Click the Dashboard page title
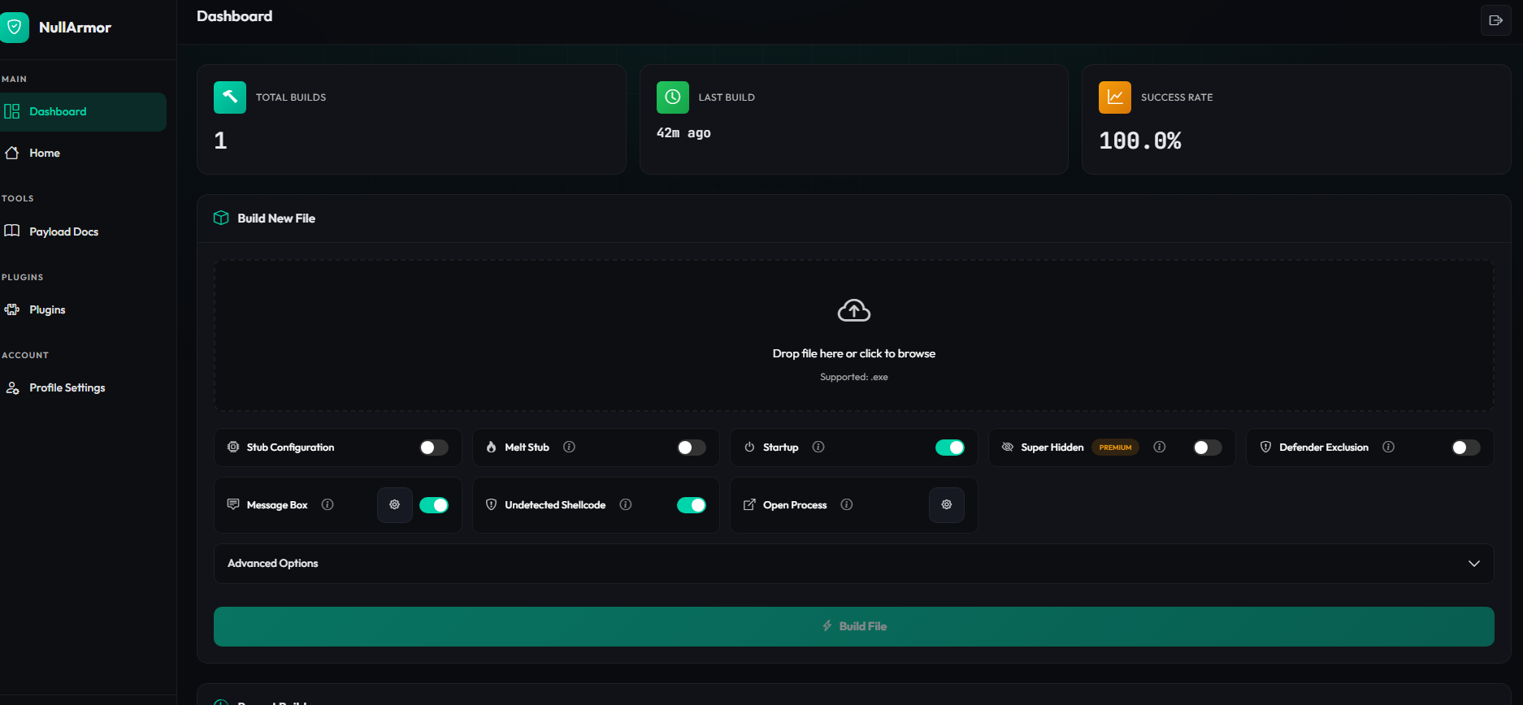The width and height of the screenshot is (1523, 705). [234, 16]
